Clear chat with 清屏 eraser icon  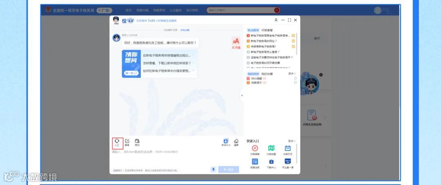point(236,143)
